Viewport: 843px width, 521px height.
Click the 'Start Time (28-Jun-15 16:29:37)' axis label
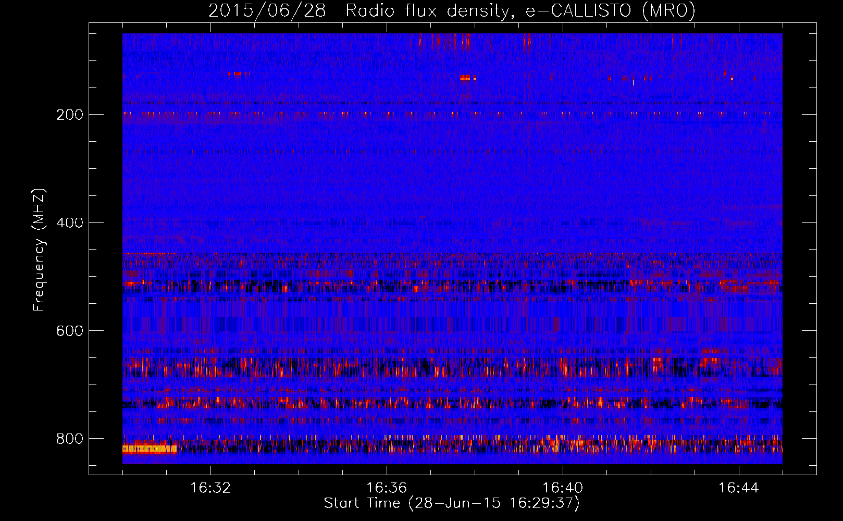click(x=452, y=503)
